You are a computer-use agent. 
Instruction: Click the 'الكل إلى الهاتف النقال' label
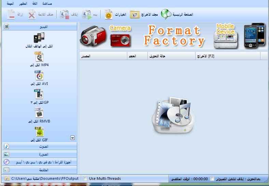point(39,46)
